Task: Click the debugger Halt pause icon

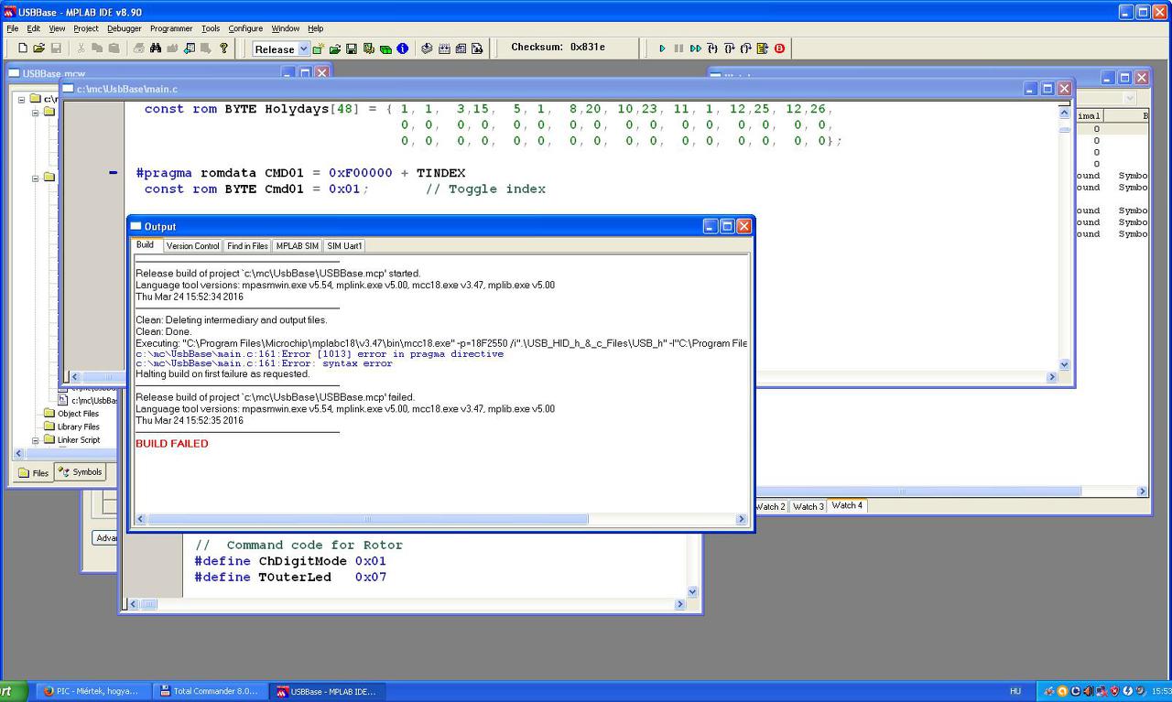Action: pos(678,49)
